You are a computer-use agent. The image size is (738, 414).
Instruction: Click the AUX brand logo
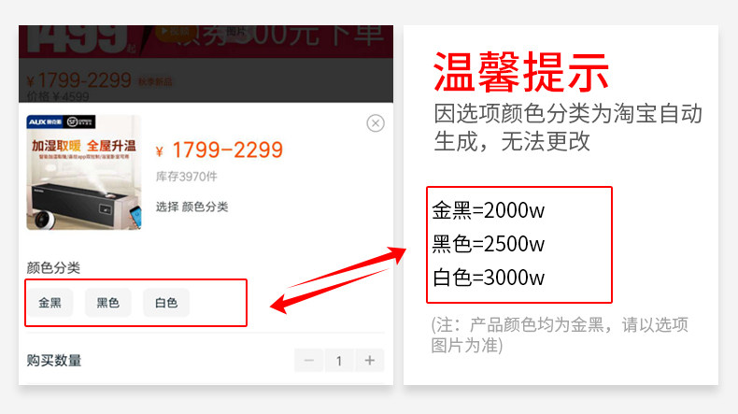44,122
